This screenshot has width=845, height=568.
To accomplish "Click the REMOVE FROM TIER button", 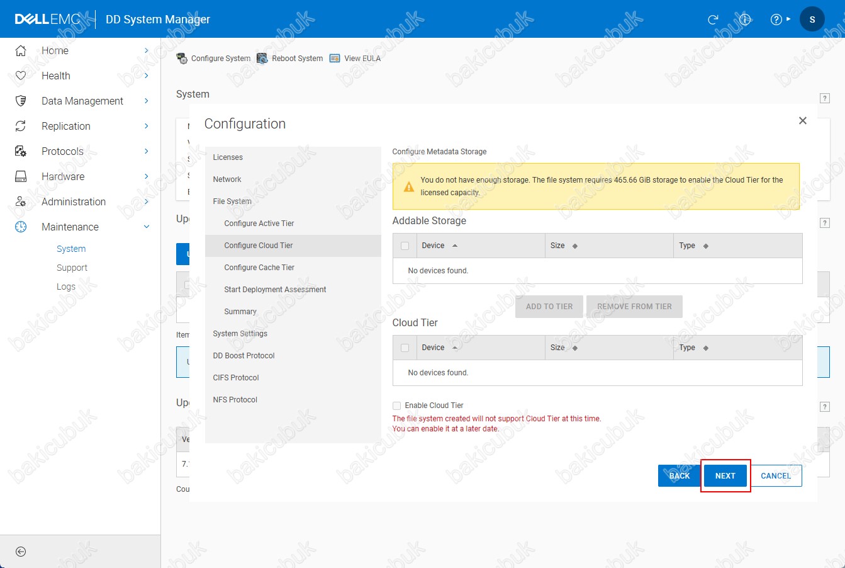I will point(634,307).
